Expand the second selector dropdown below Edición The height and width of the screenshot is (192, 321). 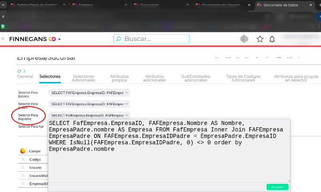coord(126,104)
